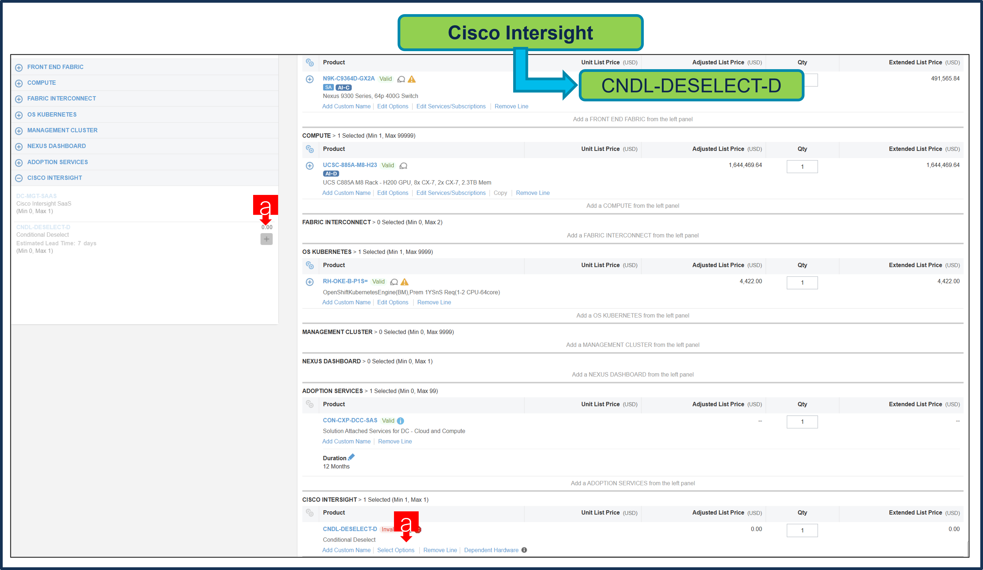983x570 pixels.
Task: Click header icon in OS KUBERNETES table
Action: pos(310,265)
